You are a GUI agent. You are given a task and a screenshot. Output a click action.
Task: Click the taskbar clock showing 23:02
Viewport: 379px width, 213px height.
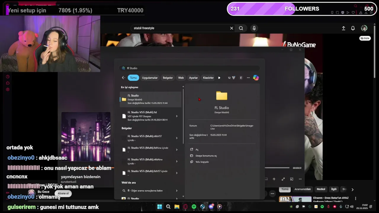(x=362, y=206)
